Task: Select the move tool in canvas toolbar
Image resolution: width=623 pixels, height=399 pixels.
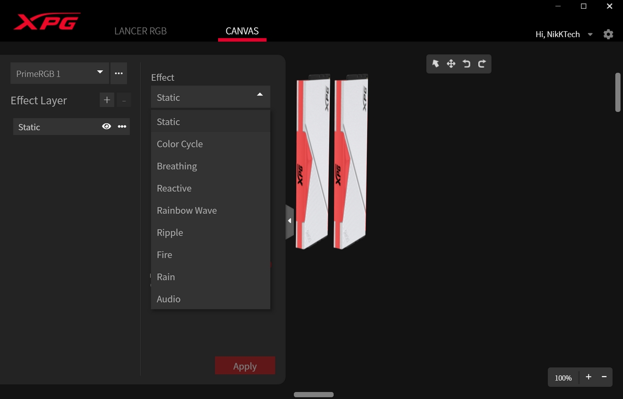Action: [451, 64]
